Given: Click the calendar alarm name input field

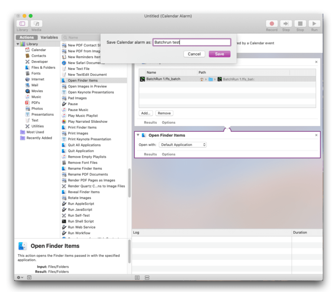Looking at the screenshot, I should [x=191, y=42].
